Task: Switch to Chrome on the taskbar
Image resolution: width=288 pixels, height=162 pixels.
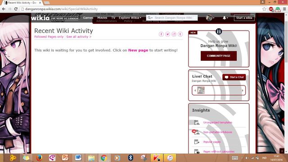Action: (x=104, y=157)
